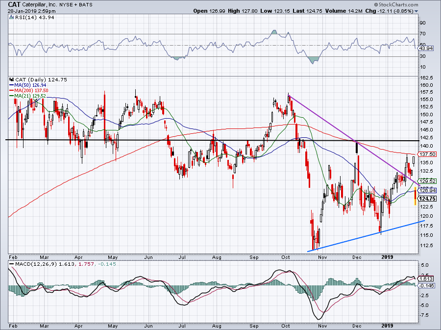441x330 pixels.
Task: Click the Last 124.75 value
Action: pyautogui.click(x=307, y=11)
